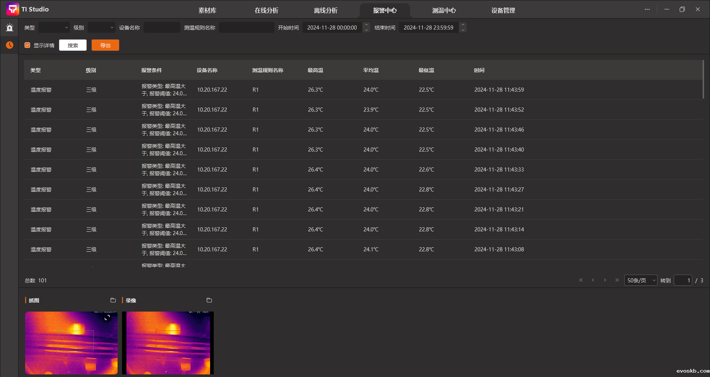Click the 搜索 button

[73, 45]
